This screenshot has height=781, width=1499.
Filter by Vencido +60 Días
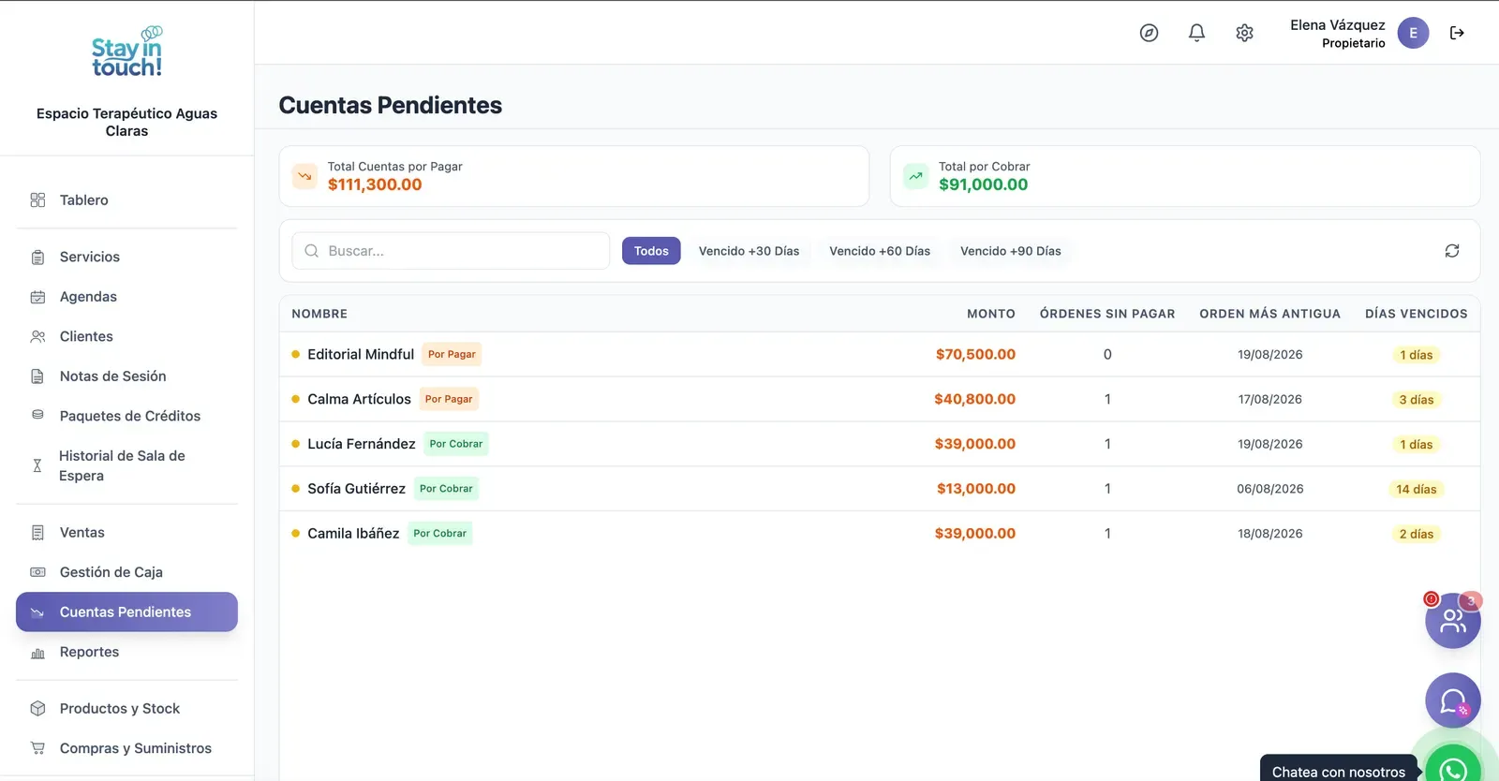pyautogui.click(x=880, y=251)
